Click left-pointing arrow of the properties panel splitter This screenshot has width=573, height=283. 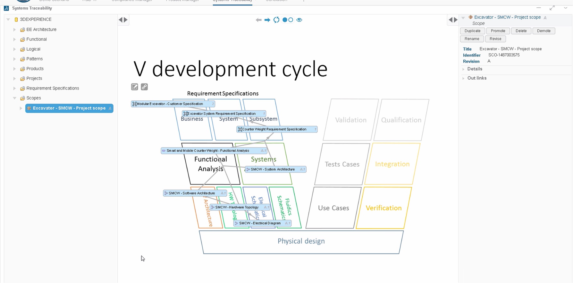pyautogui.click(x=451, y=20)
